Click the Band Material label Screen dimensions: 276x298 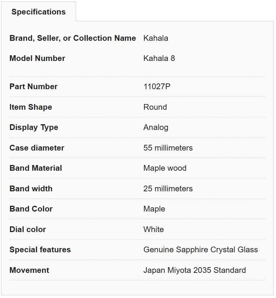36,168
